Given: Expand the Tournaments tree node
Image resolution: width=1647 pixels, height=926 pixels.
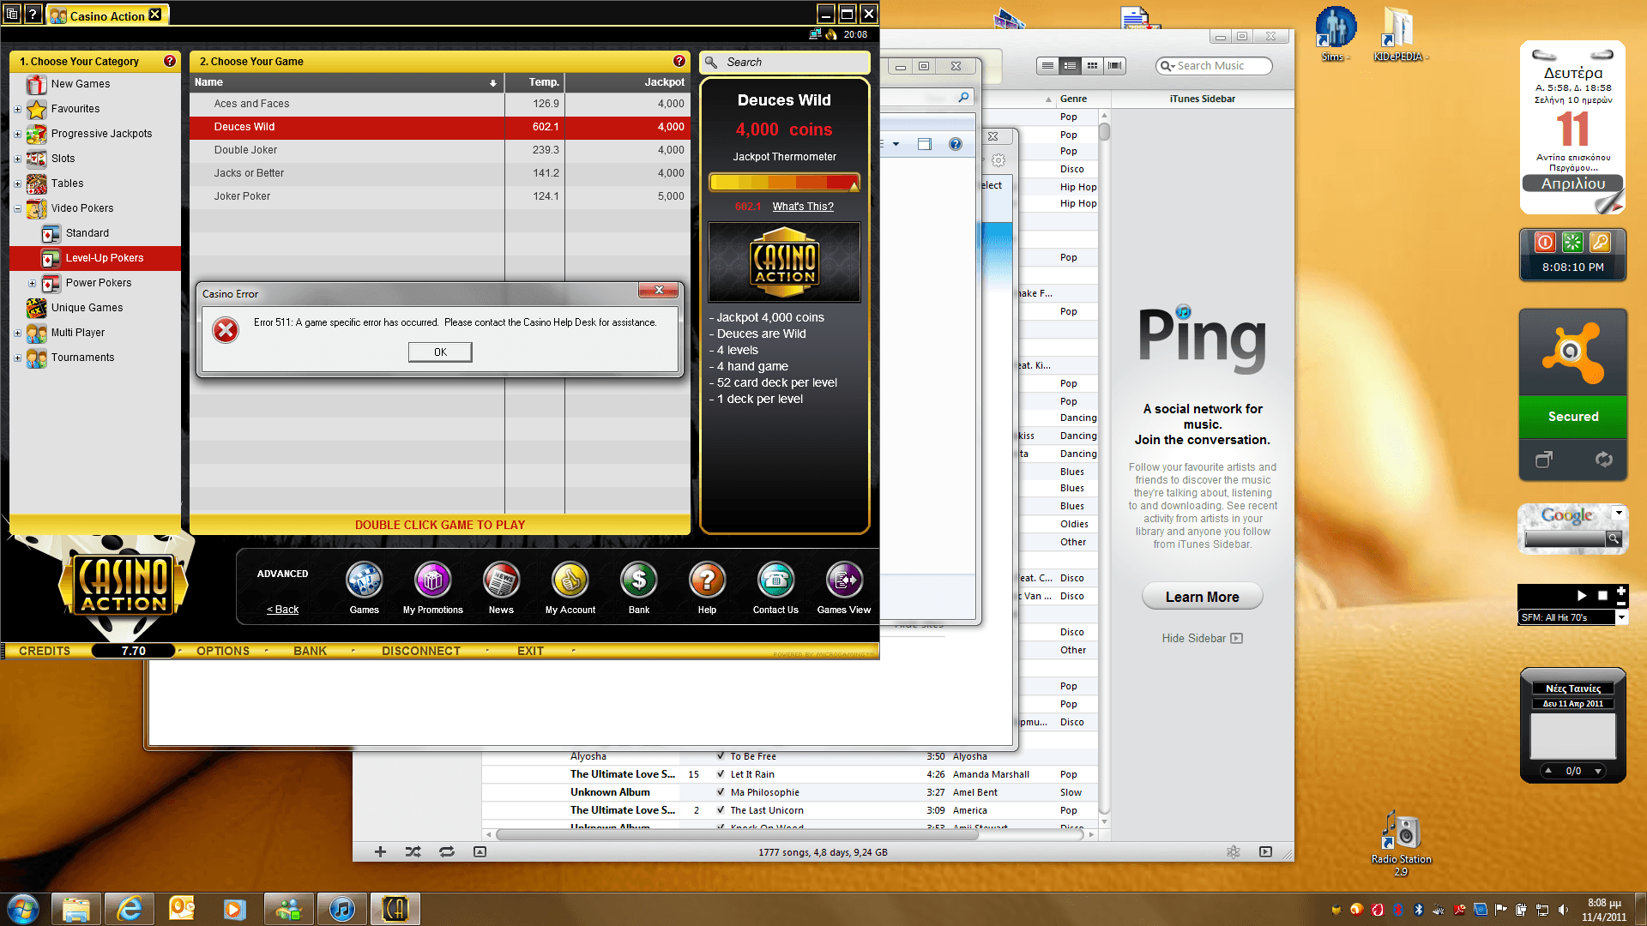Looking at the screenshot, I should pyautogui.click(x=17, y=358).
